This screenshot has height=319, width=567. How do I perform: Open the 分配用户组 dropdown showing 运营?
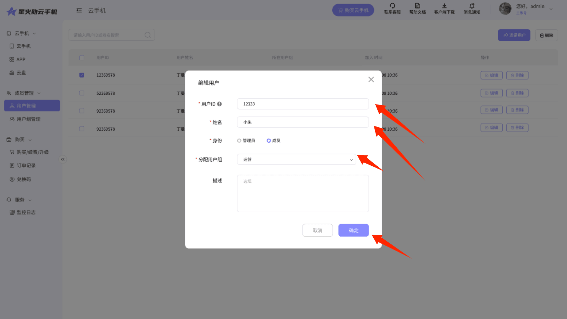[x=296, y=159]
